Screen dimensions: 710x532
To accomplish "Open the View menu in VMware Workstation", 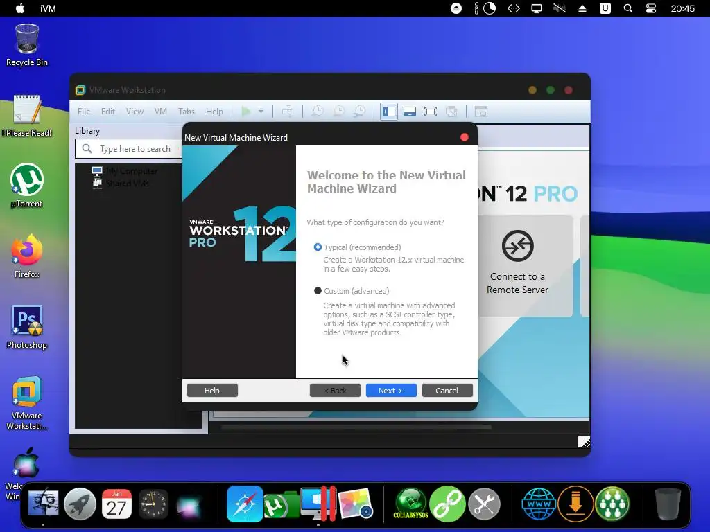I will (x=135, y=112).
